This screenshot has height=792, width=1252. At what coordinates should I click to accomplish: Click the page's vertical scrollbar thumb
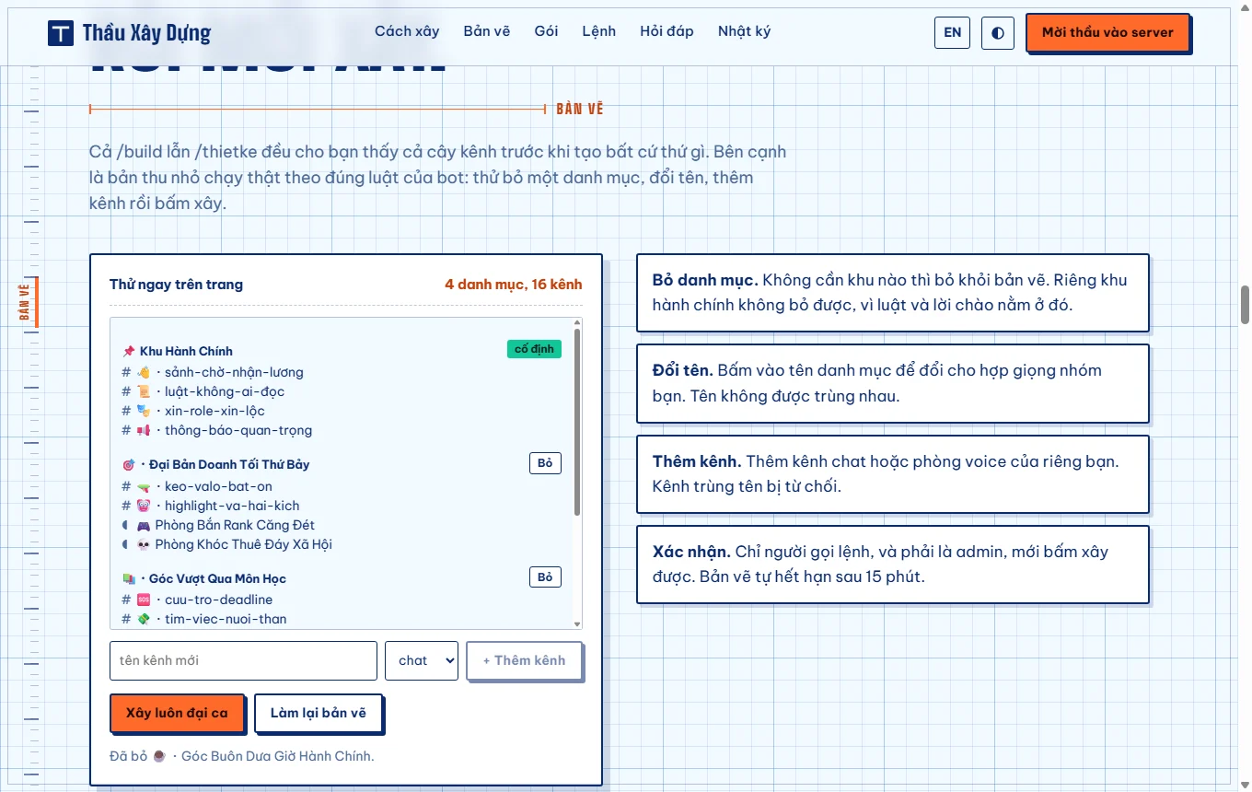[1246, 305]
